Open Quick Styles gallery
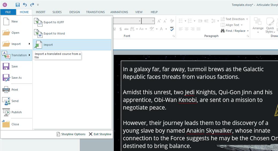This screenshot has width=278, height=151. point(270,25)
